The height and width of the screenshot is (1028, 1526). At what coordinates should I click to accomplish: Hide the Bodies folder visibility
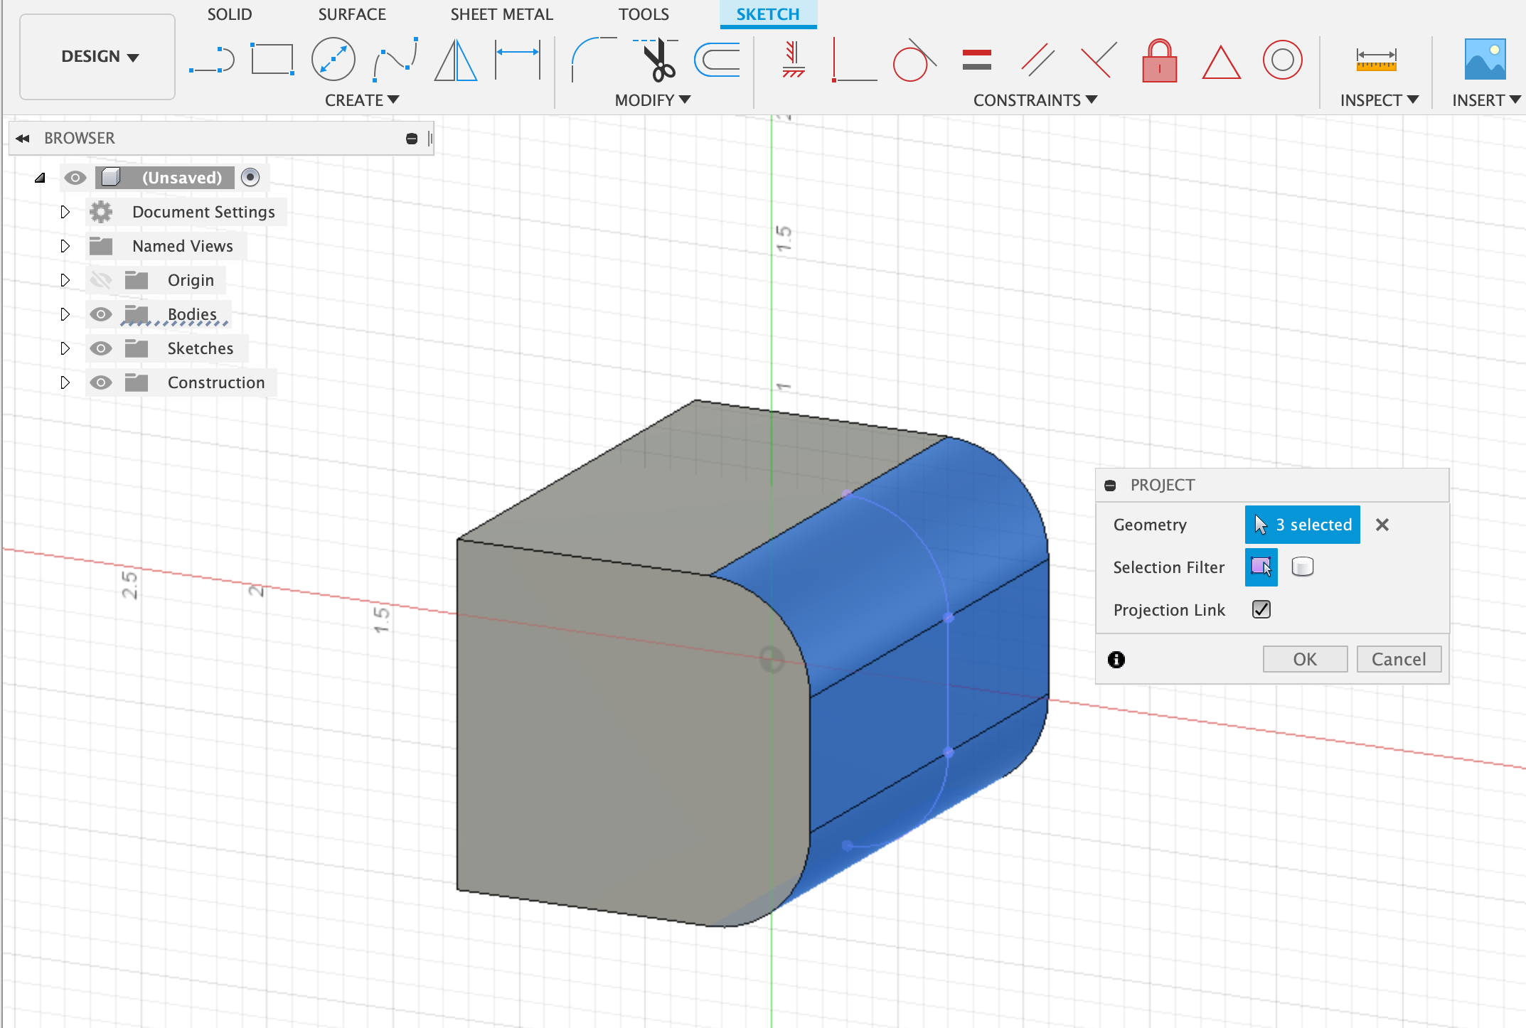click(x=101, y=314)
